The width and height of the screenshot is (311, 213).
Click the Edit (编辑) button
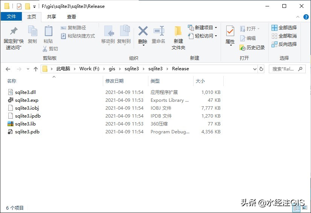pyautogui.click(x=248, y=38)
